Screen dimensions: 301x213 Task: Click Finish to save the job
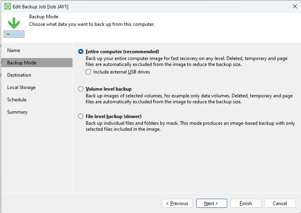coord(246,203)
